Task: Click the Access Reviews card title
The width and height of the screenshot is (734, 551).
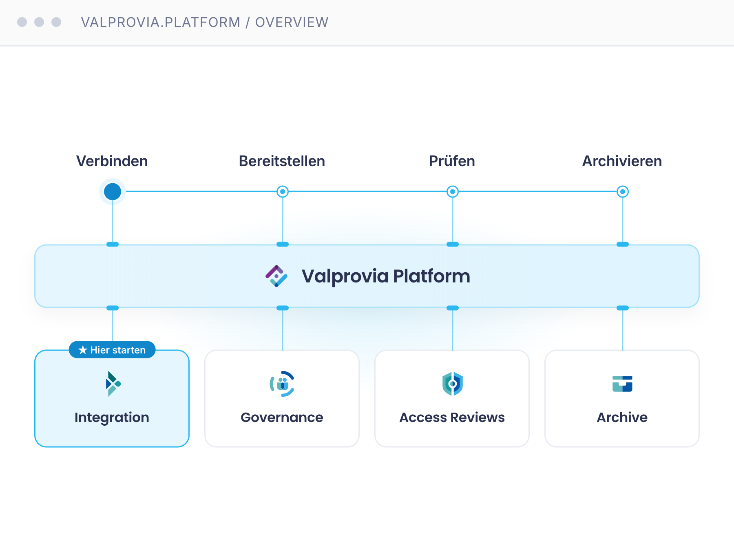Action: tap(452, 418)
